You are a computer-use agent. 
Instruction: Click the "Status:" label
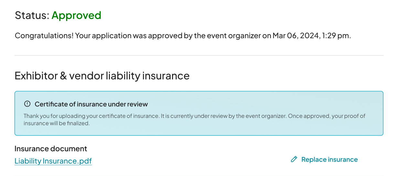(x=32, y=15)
